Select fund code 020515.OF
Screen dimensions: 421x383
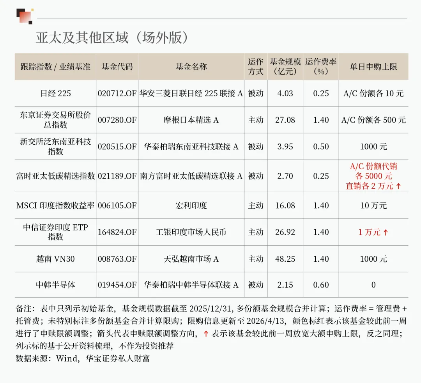[117, 146]
